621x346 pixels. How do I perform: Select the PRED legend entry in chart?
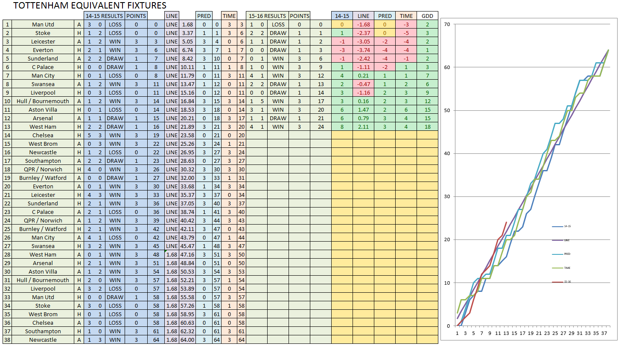561,254
